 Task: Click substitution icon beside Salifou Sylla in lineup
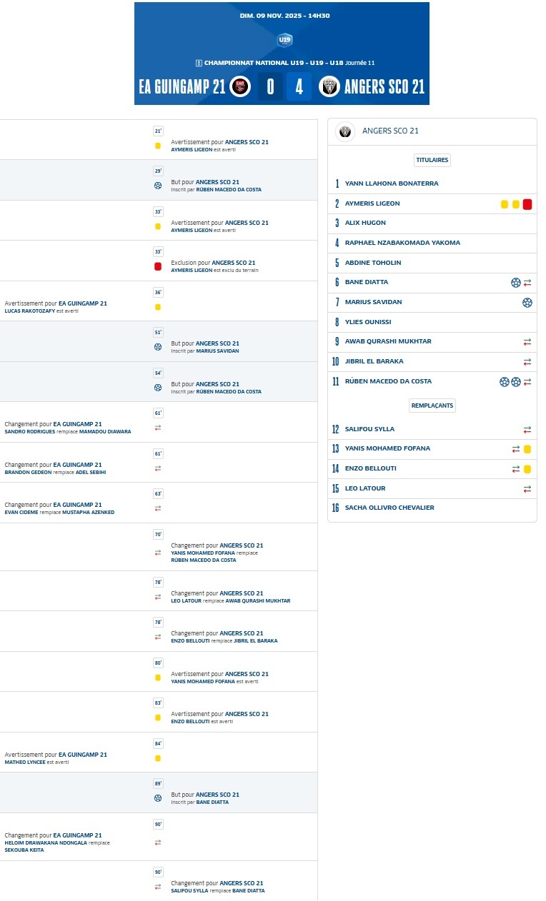(527, 430)
